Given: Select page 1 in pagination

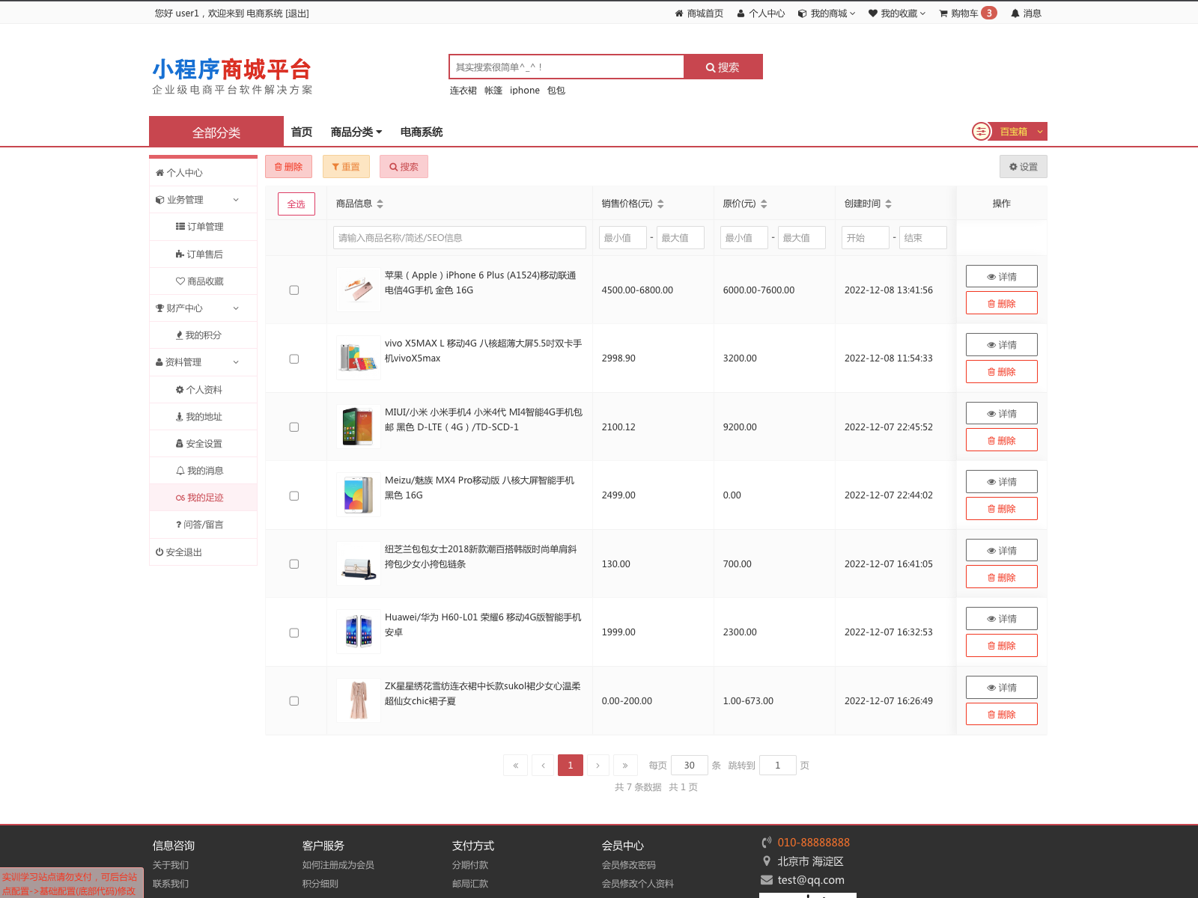Looking at the screenshot, I should tap(571, 766).
